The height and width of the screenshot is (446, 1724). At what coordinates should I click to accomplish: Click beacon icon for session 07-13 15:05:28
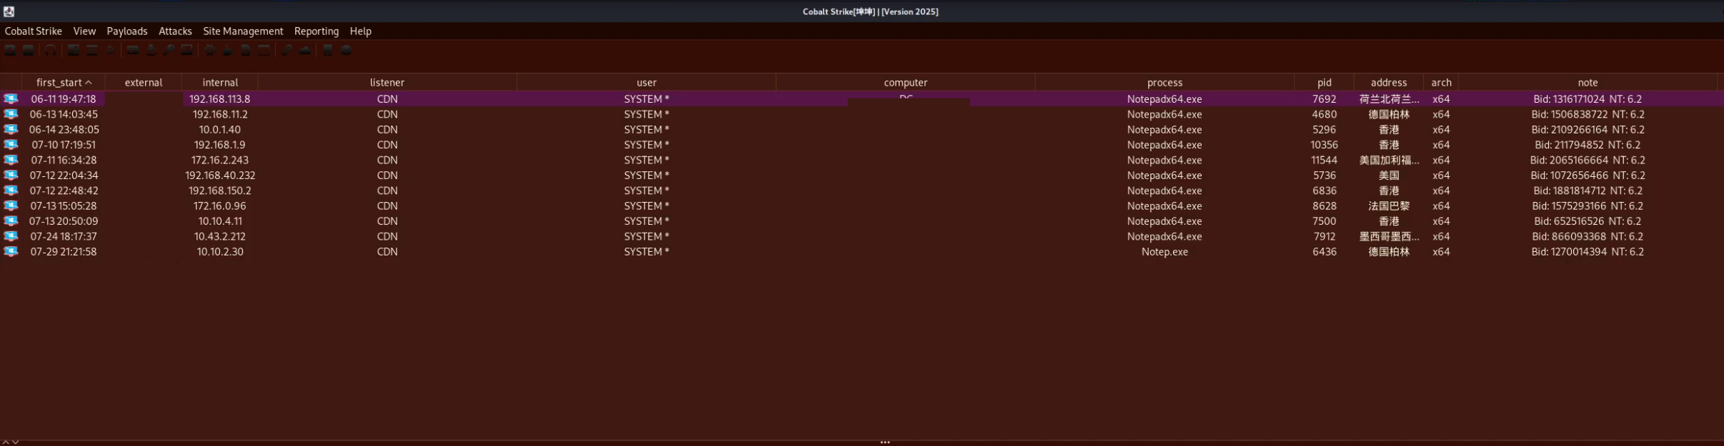pos(11,206)
